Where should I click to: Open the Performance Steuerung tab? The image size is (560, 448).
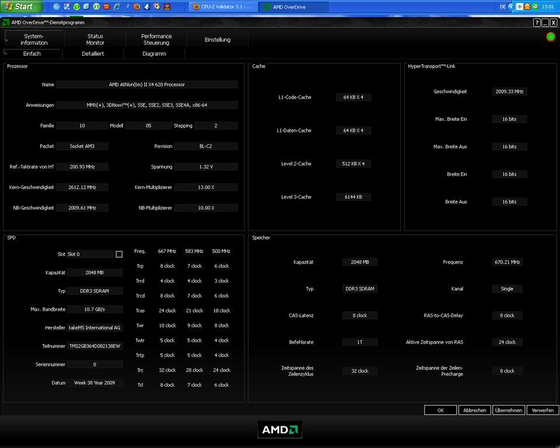tap(156, 39)
